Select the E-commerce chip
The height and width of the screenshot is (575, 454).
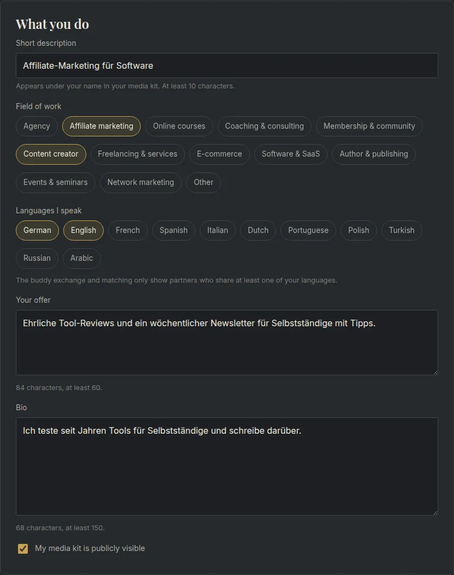pyautogui.click(x=219, y=154)
